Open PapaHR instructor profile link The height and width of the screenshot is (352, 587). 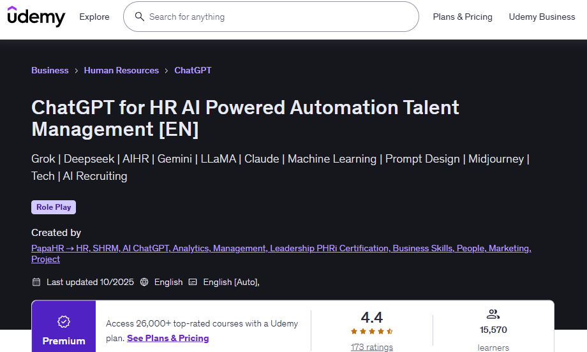pyautogui.click(x=281, y=254)
